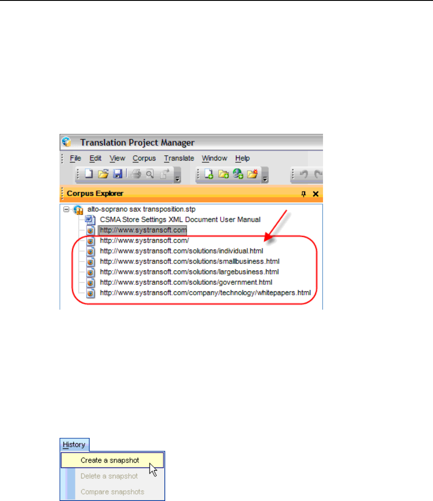433x501 pixels.
Task: Click the Print toolbar icon
Action: coord(136,174)
